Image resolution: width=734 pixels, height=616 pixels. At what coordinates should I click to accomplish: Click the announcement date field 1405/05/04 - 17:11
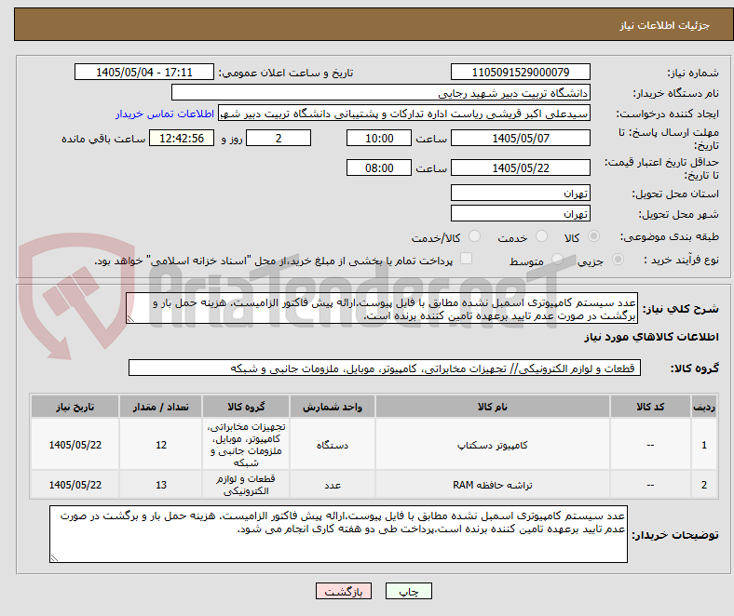(144, 72)
